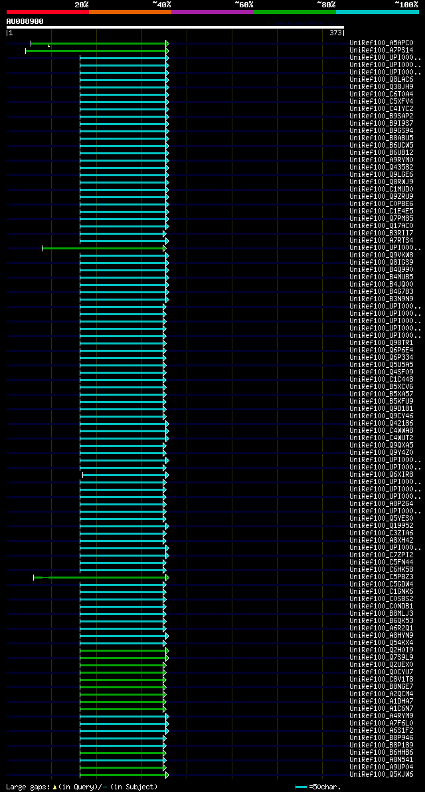
Task: Select the UniRef100_A9RYM0 label
Action: 381,160
